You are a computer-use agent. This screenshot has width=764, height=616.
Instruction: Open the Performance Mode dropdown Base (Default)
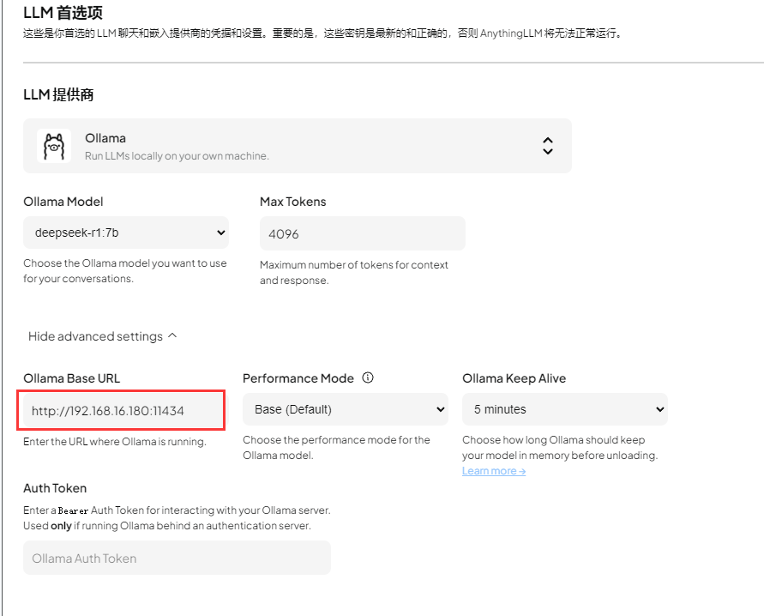point(346,409)
